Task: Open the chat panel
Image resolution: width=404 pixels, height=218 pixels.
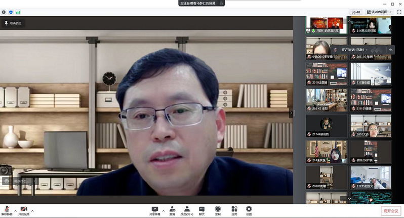Action: 201,210
